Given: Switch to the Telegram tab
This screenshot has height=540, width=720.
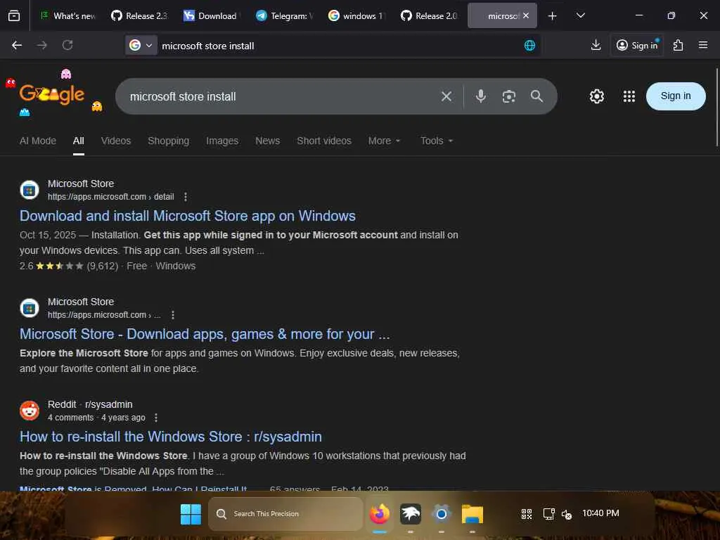Looking at the screenshot, I should pyautogui.click(x=285, y=16).
